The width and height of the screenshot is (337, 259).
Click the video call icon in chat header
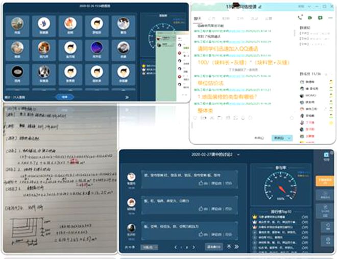tap(310, 17)
